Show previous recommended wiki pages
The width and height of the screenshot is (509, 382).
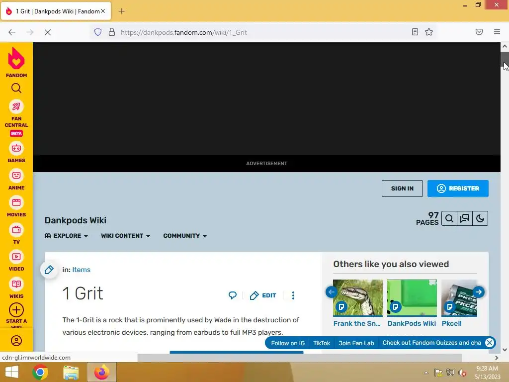click(x=332, y=292)
